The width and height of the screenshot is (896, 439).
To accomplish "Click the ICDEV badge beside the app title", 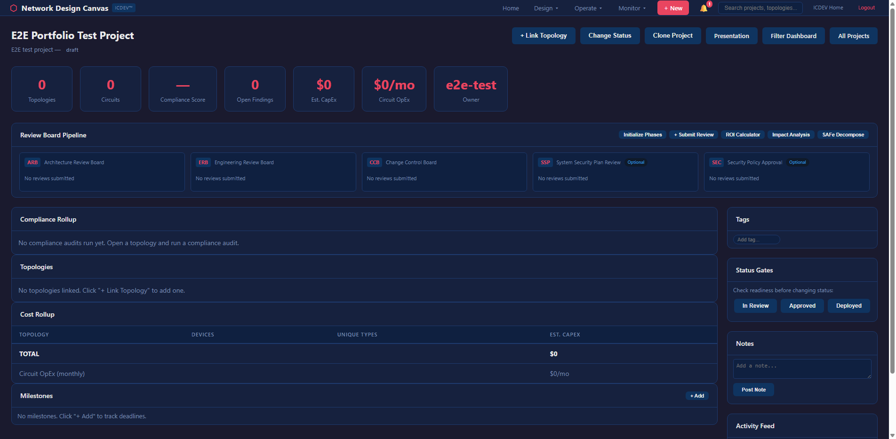I will click(124, 8).
